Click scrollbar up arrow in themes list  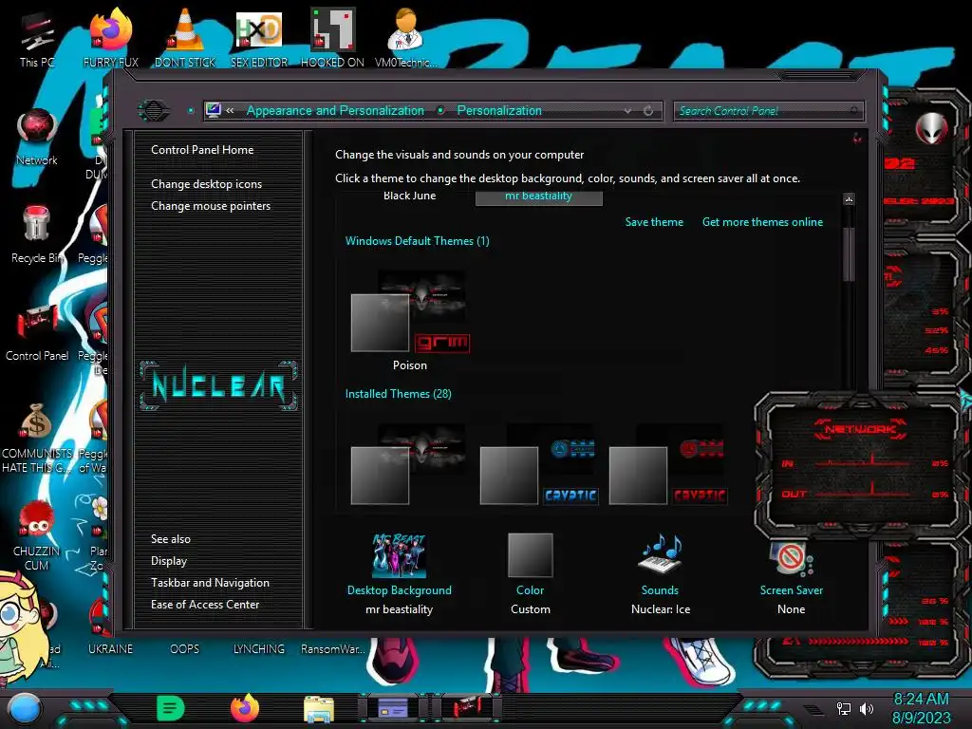click(850, 199)
